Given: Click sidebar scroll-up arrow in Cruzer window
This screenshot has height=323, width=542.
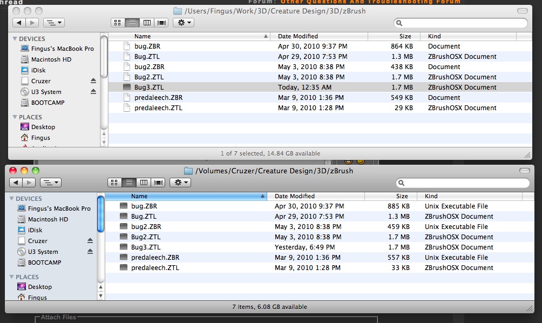Looking at the screenshot, I should click(x=100, y=287).
